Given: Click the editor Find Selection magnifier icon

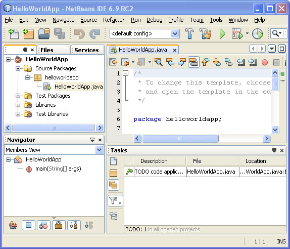Looking at the screenshot, I should (x=159, y=62).
